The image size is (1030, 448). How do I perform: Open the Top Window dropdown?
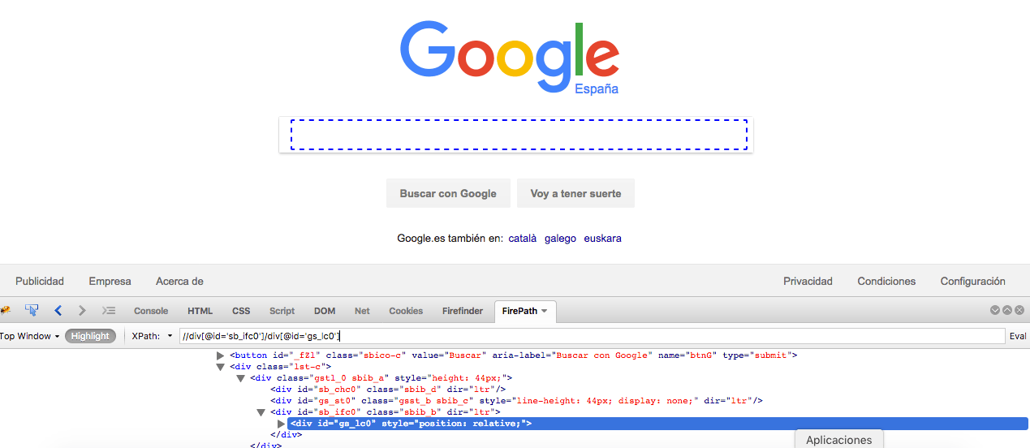(29, 336)
